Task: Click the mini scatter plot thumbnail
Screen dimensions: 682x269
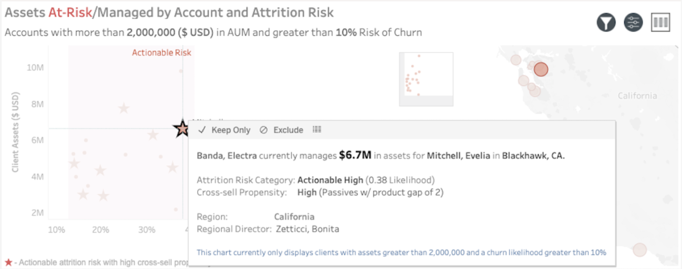Action: point(426,79)
